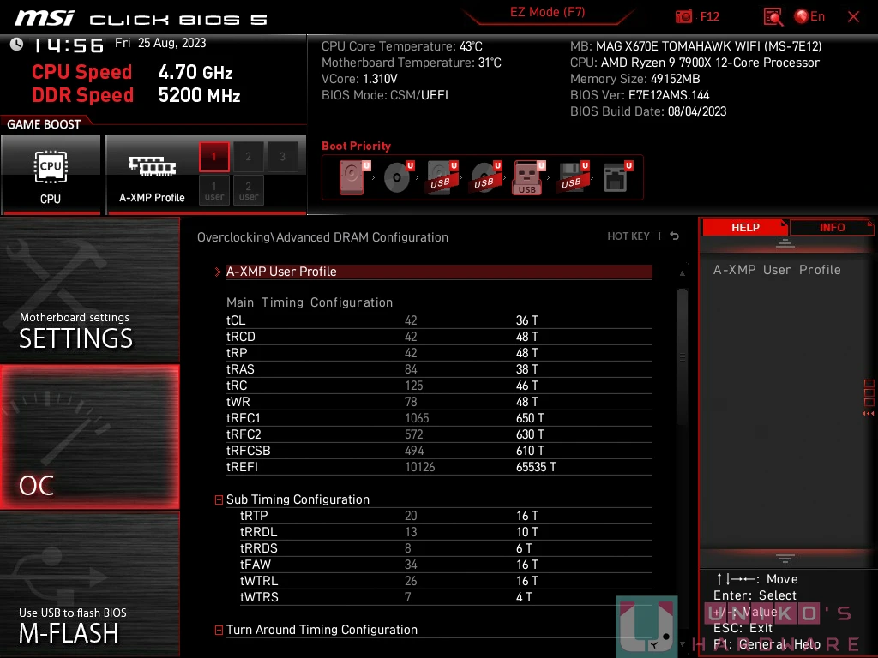Switch to the HELP tab
This screenshot has width=878, height=658.
[745, 228]
